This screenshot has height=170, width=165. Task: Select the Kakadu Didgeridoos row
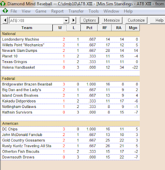point(70,101)
